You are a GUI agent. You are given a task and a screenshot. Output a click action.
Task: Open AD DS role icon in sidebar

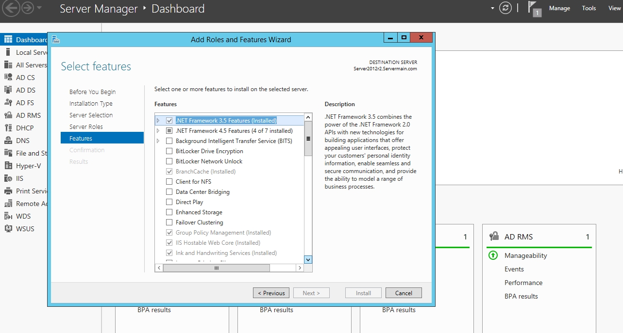[x=8, y=90]
